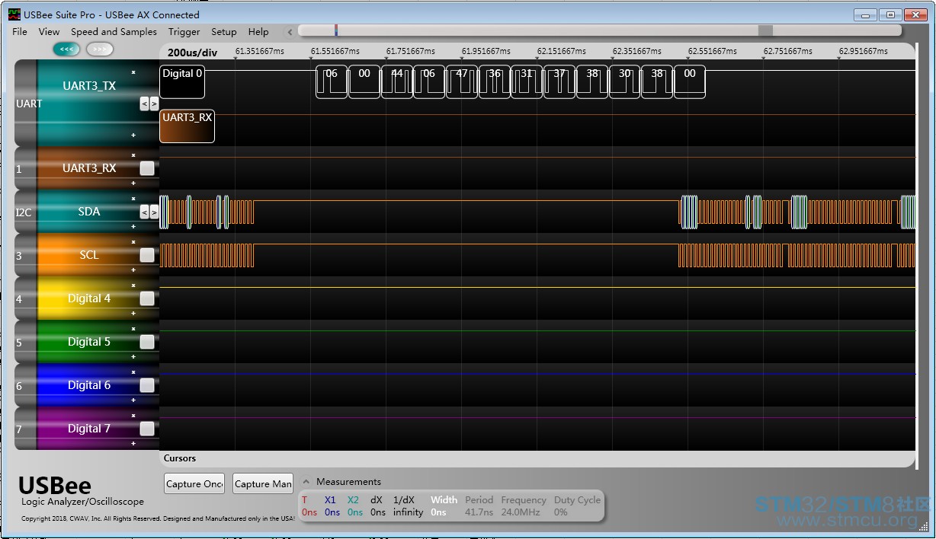Click the teal <<< zoom button
Screen dimensions: 936x539
coord(67,49)
